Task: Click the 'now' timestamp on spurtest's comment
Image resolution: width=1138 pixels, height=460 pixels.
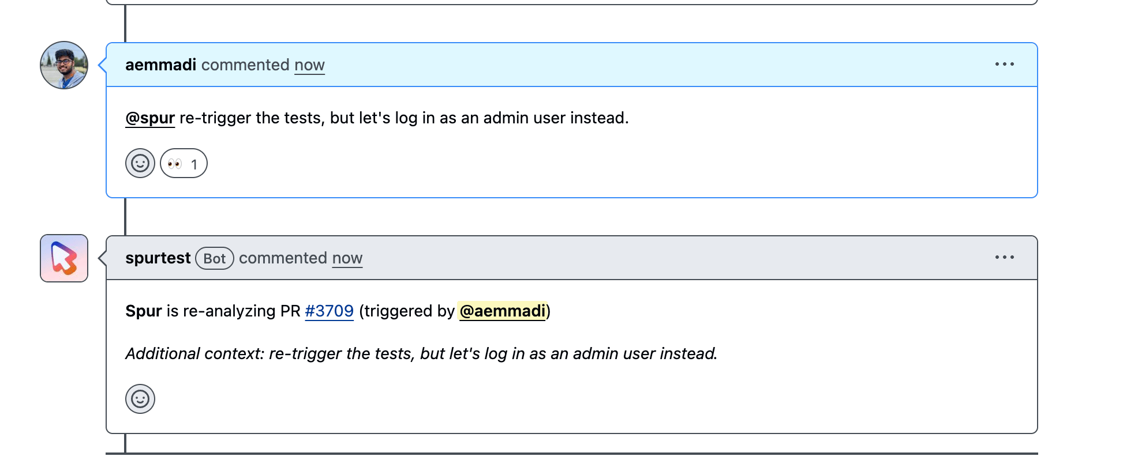Action: 347,258
